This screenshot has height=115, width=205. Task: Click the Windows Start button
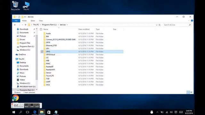(13, 112)
